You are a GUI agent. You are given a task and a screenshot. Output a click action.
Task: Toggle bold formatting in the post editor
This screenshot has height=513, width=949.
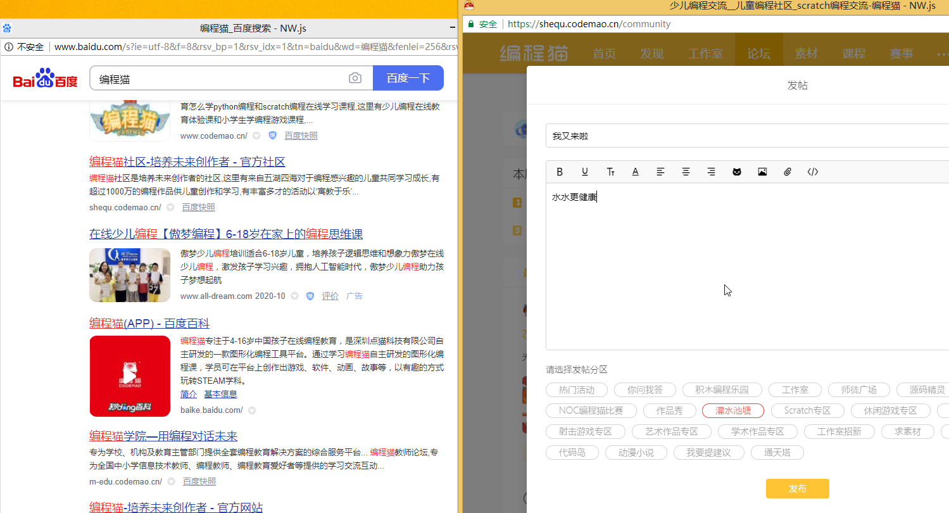[x=560, y=172]
